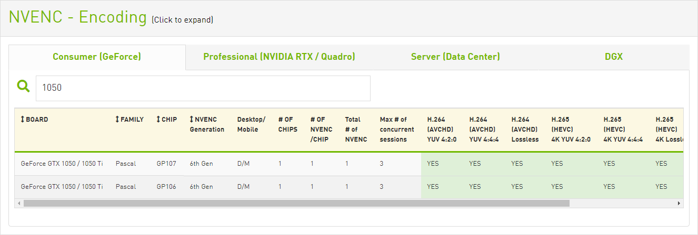Select GeForce GTX 1050 / 1050 Ti GP107 row
Viewport: 698px width, 235px height.
click(349, 164)
